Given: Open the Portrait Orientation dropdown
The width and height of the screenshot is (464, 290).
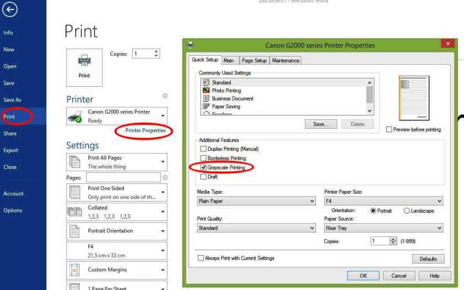Looking at the screenshot, I should pos(163,231).
